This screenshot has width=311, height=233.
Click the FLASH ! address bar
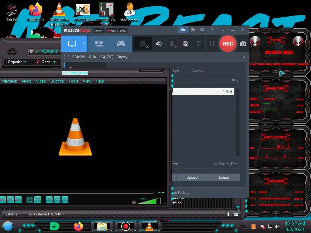pyautogui.click(x=45, y=51)
